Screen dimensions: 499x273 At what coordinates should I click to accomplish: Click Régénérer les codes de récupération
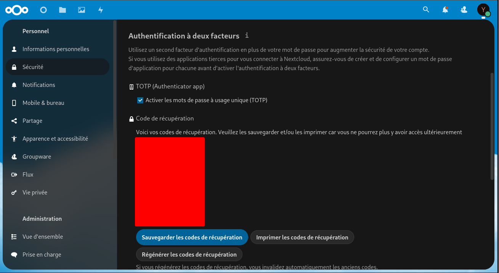(189, 254)
